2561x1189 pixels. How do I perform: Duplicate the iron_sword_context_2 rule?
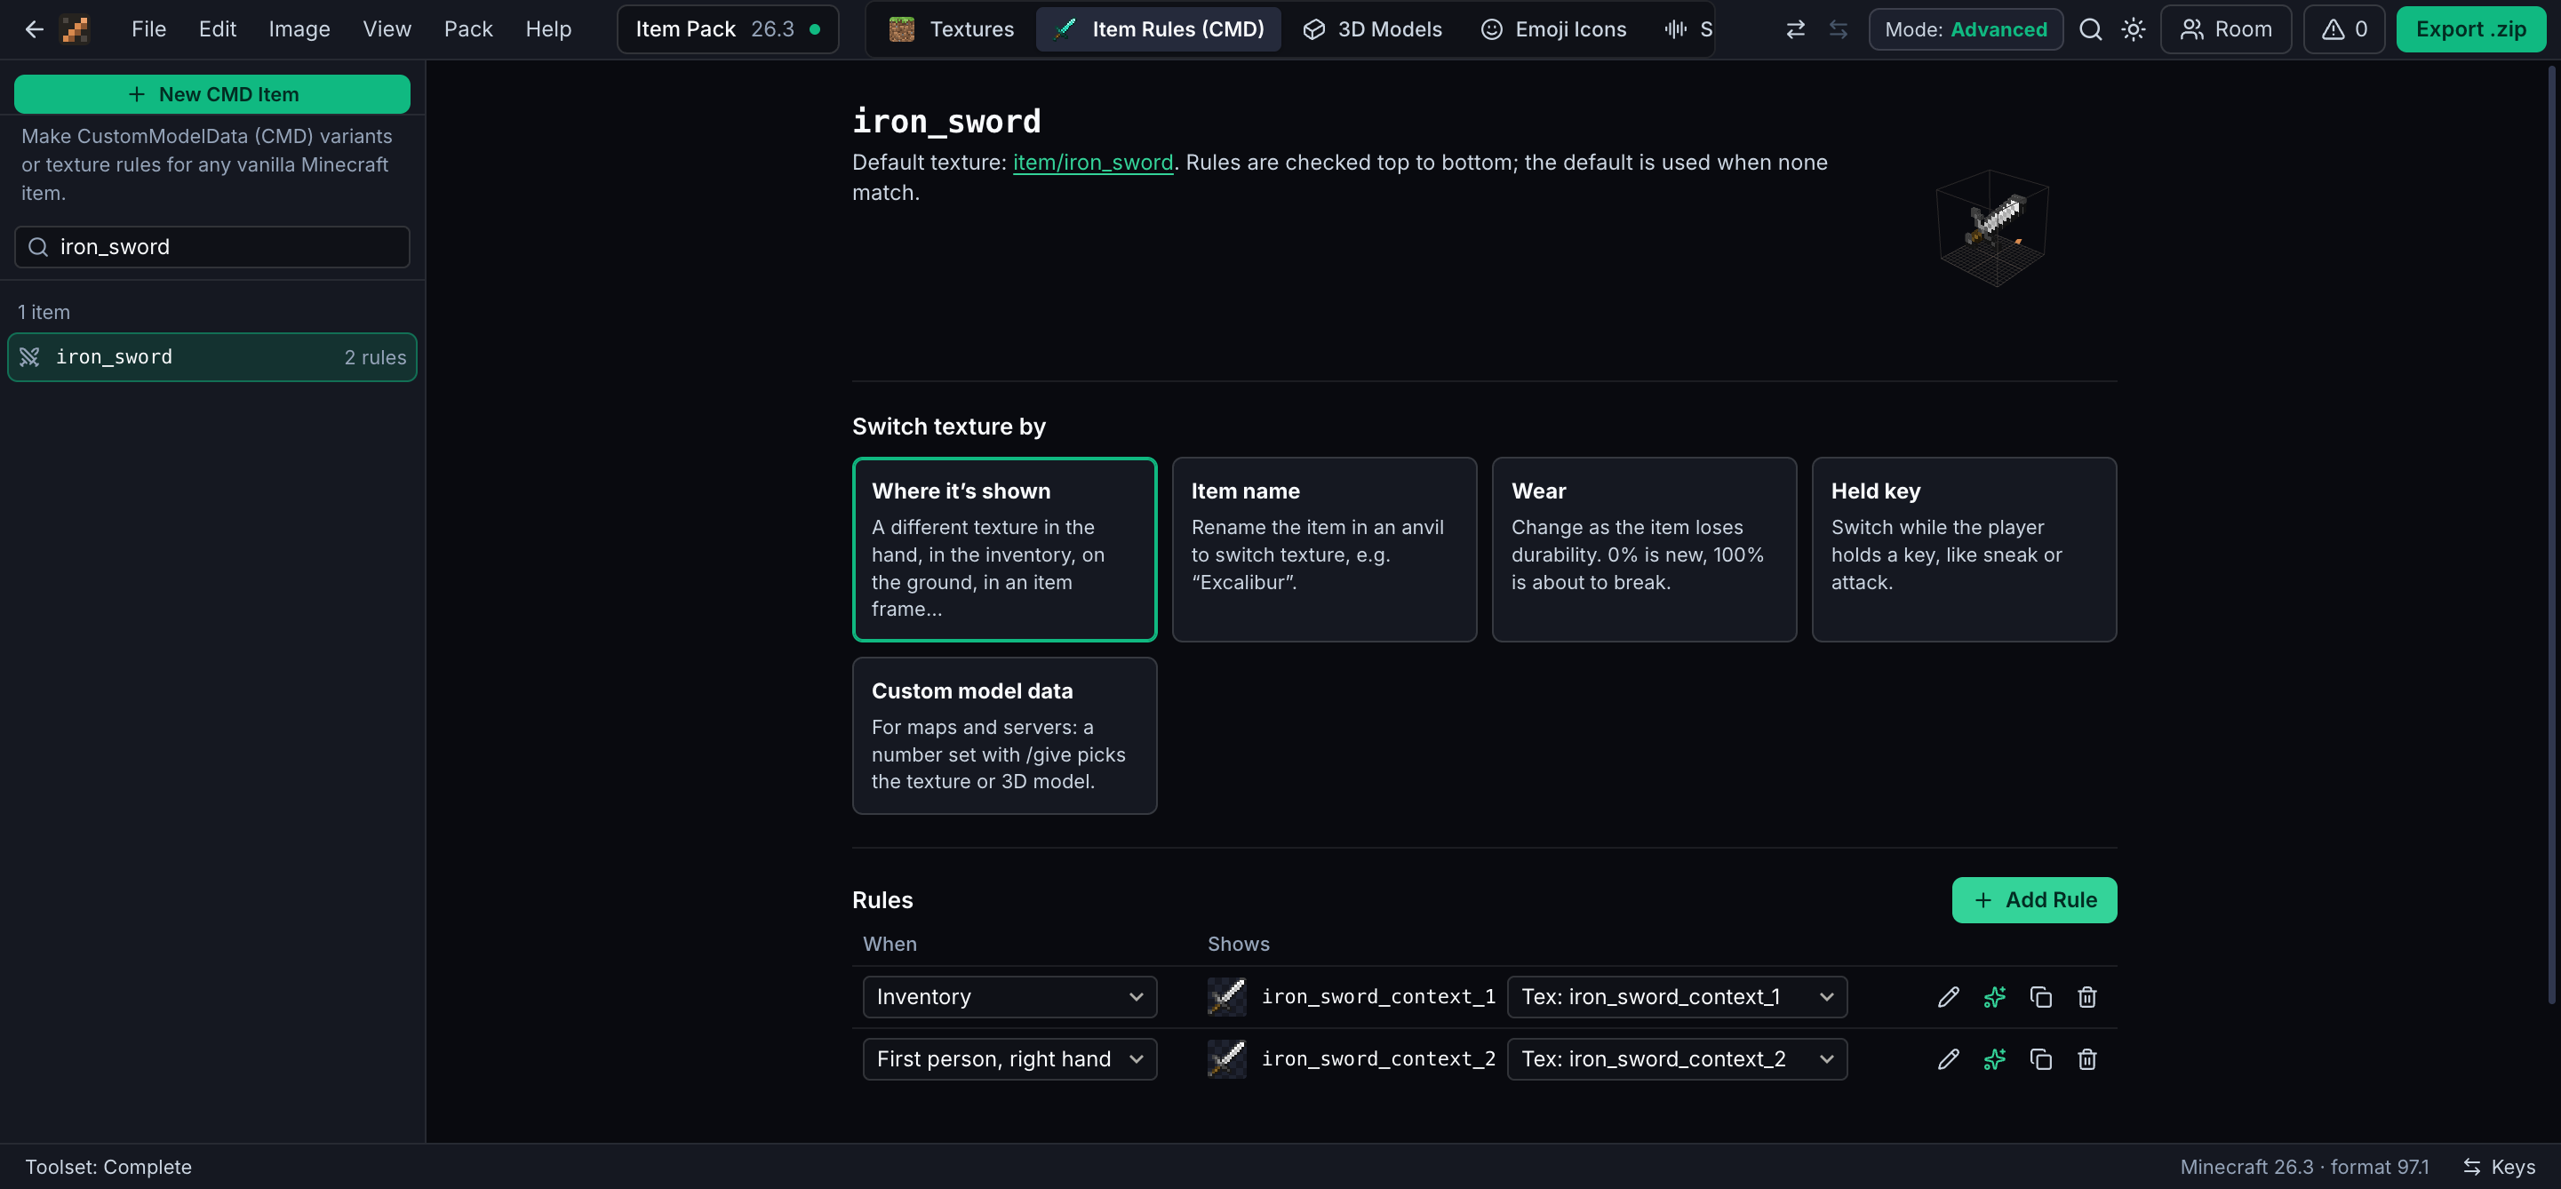pos(2041,1060)
